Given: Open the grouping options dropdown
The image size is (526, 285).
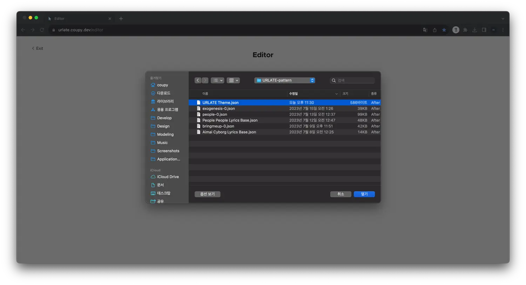Looking at the screenshot, I should tap(233, 80).
